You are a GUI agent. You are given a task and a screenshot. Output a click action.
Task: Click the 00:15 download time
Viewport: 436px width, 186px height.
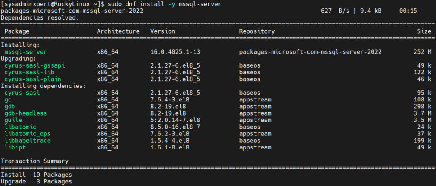pos(408,11)
